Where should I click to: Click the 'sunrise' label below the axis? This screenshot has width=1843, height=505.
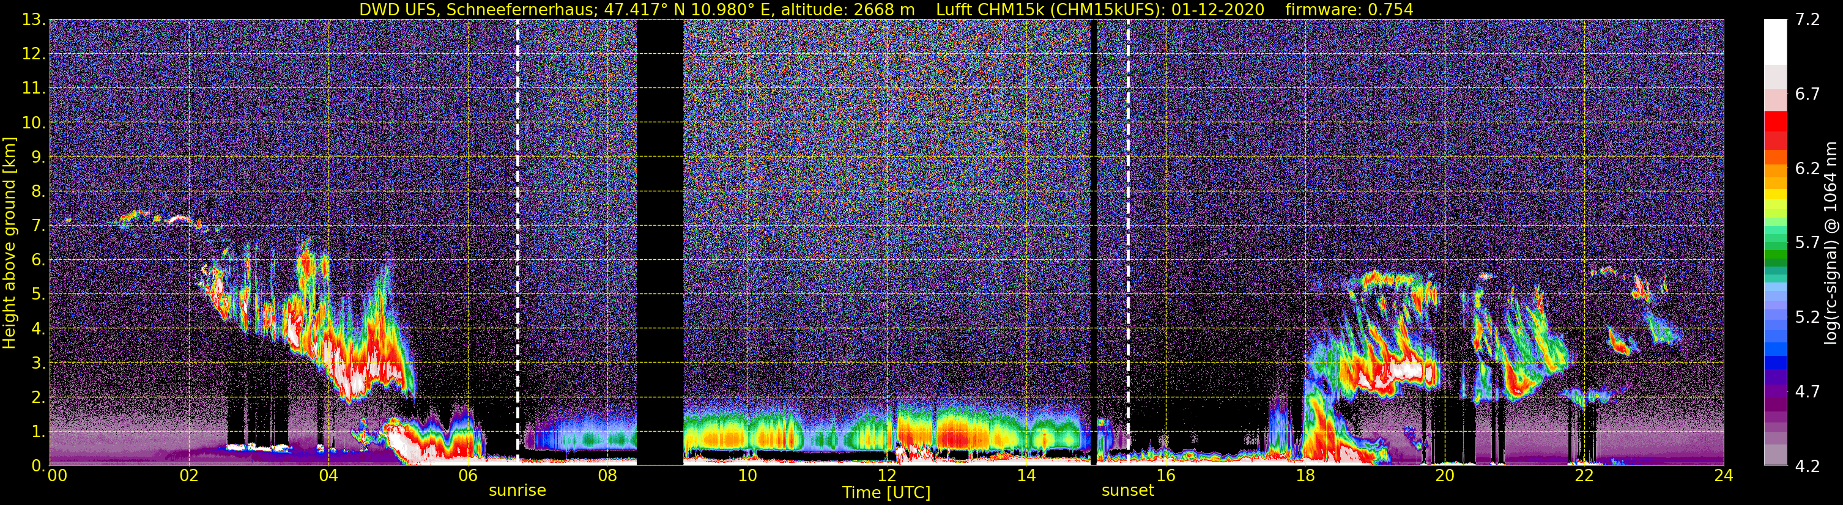[x=517, y=491]
